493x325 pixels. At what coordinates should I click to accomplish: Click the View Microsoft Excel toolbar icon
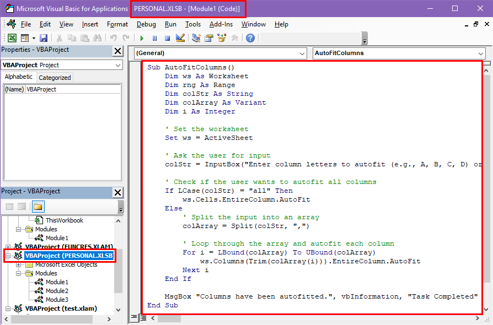click(12, 39)
